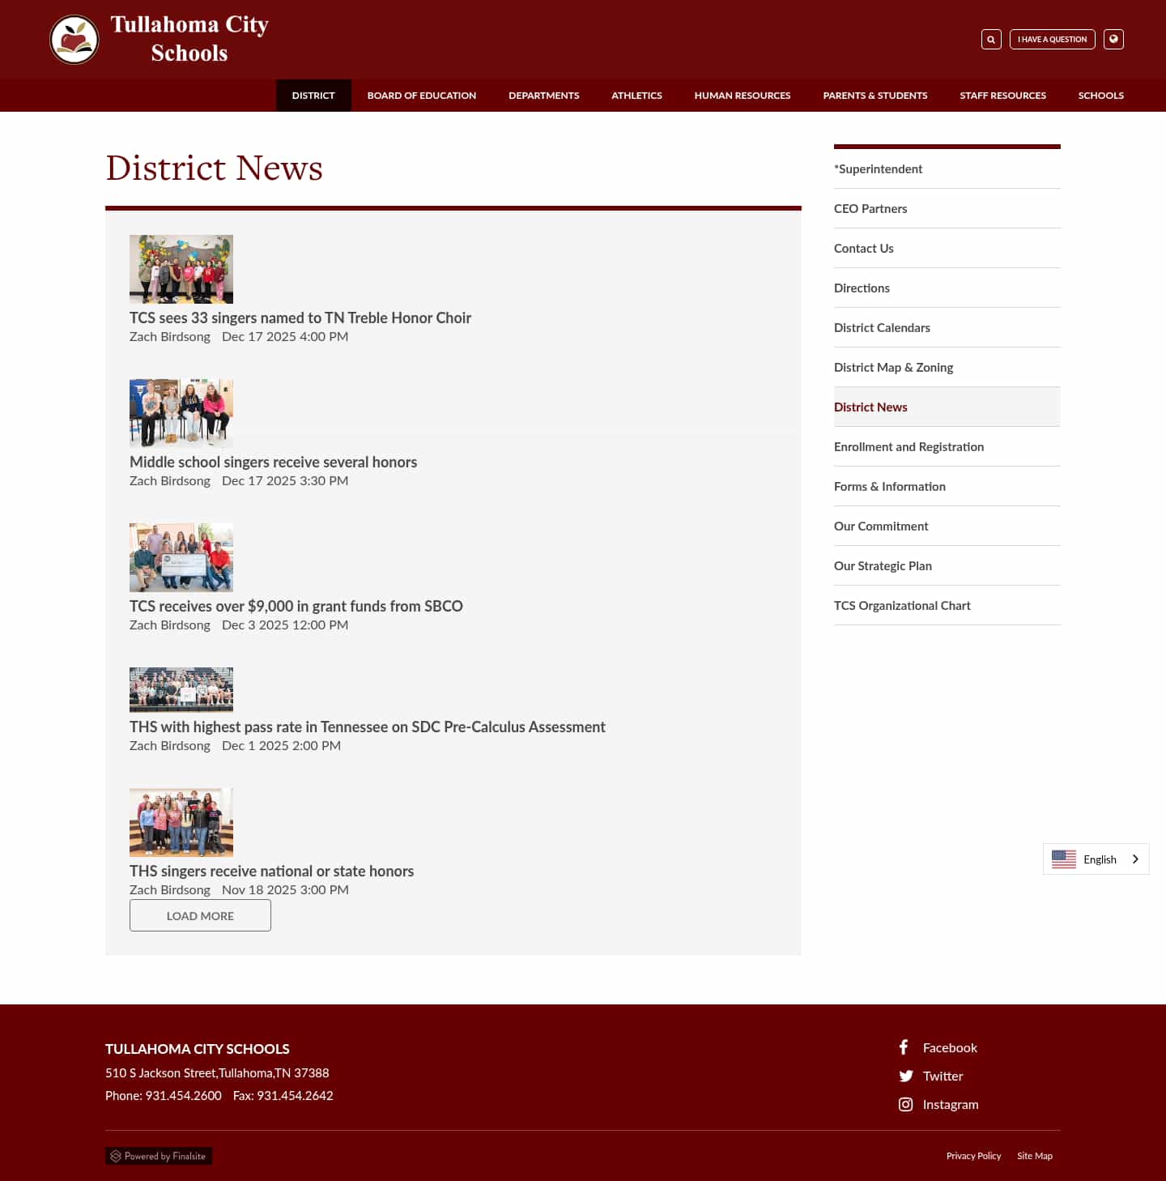Click the American flag icon on language selector

1063,859
